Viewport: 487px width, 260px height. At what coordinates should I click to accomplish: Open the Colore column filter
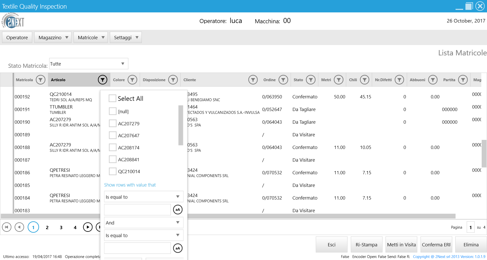132,80
